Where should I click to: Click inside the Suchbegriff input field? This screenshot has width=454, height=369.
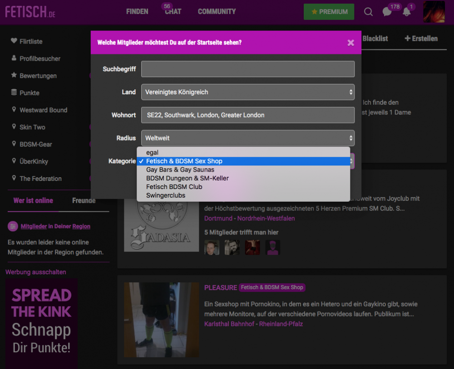(x=248, y=69)
